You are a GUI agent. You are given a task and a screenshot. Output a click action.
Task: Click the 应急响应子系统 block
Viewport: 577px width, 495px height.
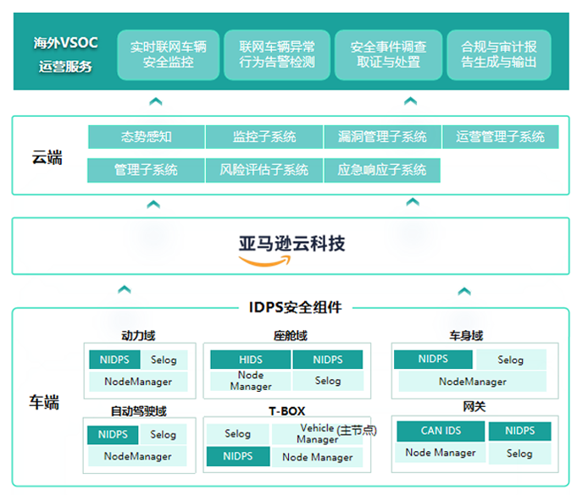coord(382,170)
